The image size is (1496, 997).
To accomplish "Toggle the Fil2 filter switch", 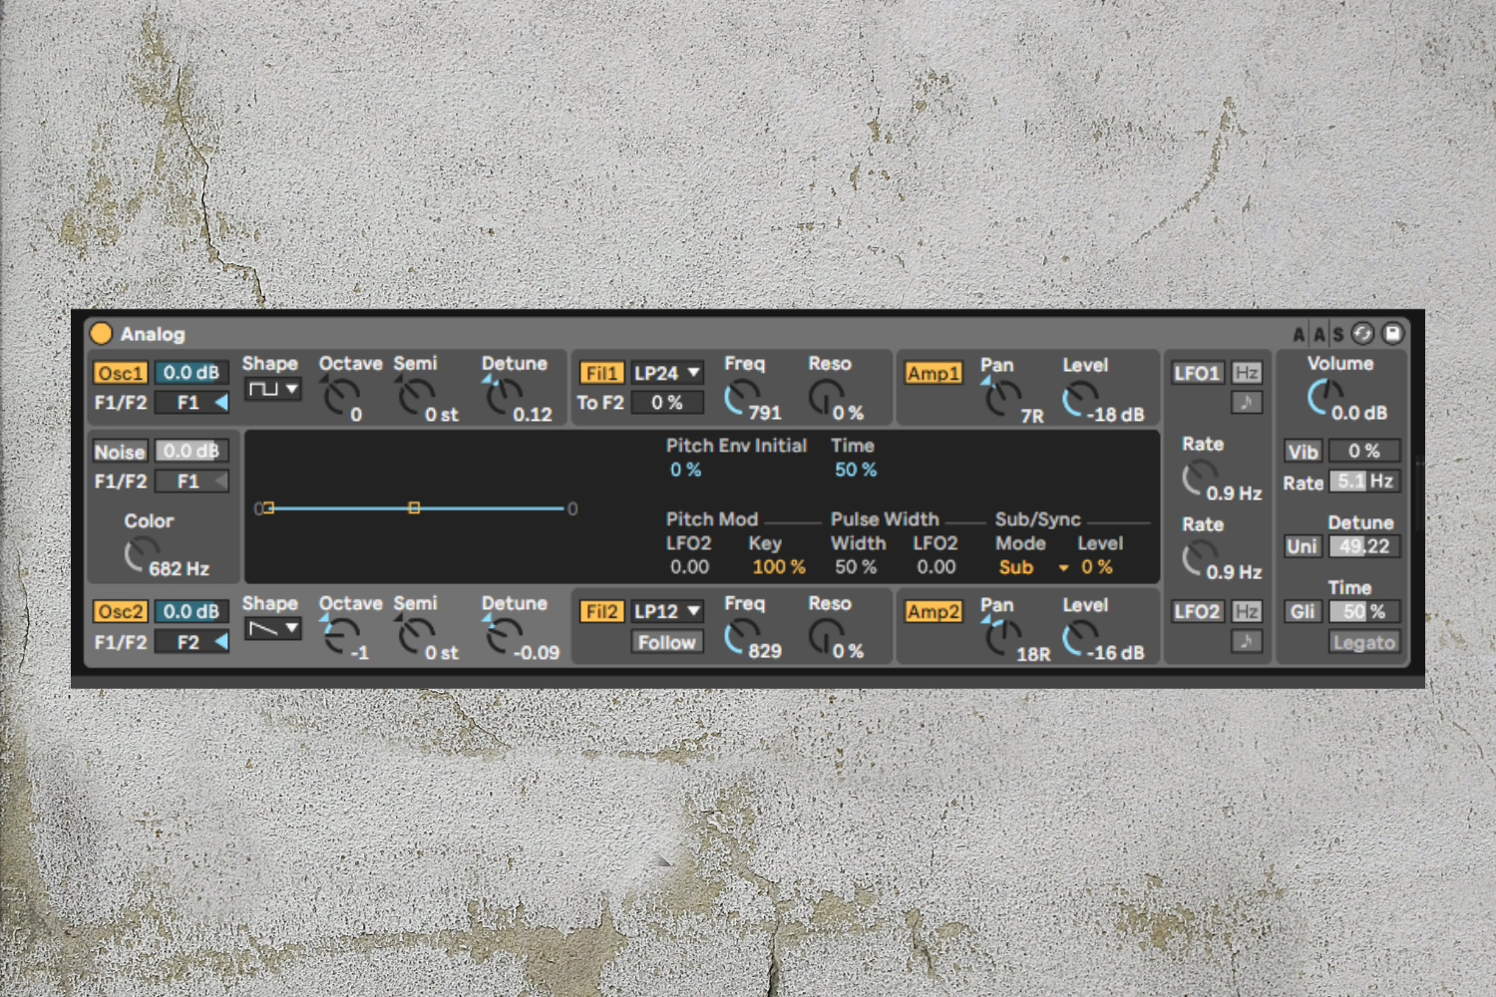I will pyautogui.click(x=601, y=611).
